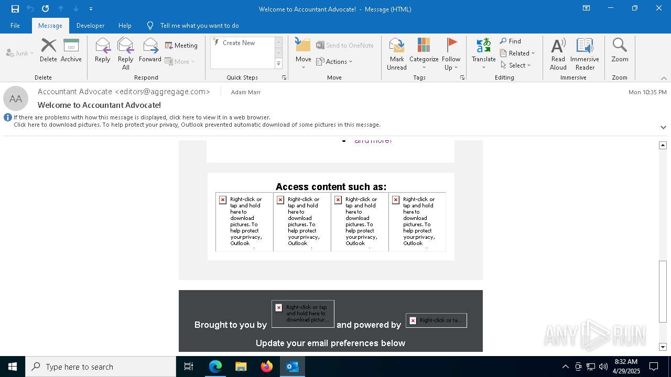This screenshot has height=377, width=671.
Task: Collapse the ribbon with the chevron
Action: (663, 78)
